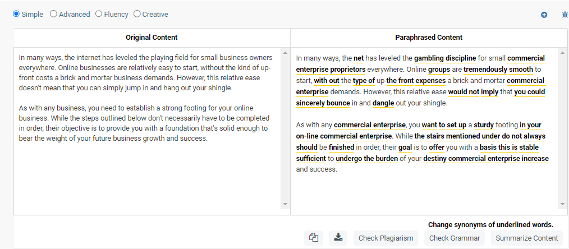Open synonyms for 'gambling discipline' phrase
The width and height of the screenshot is (569, 249).
(x=445, y=58)
